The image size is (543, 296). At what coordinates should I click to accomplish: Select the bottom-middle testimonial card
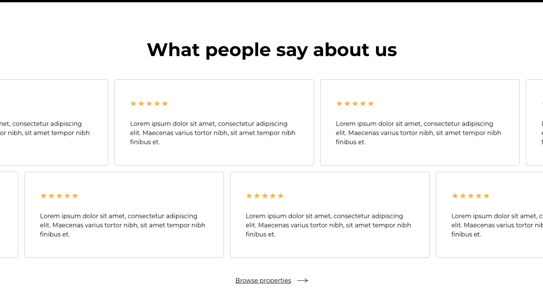[x=329, y=214]
